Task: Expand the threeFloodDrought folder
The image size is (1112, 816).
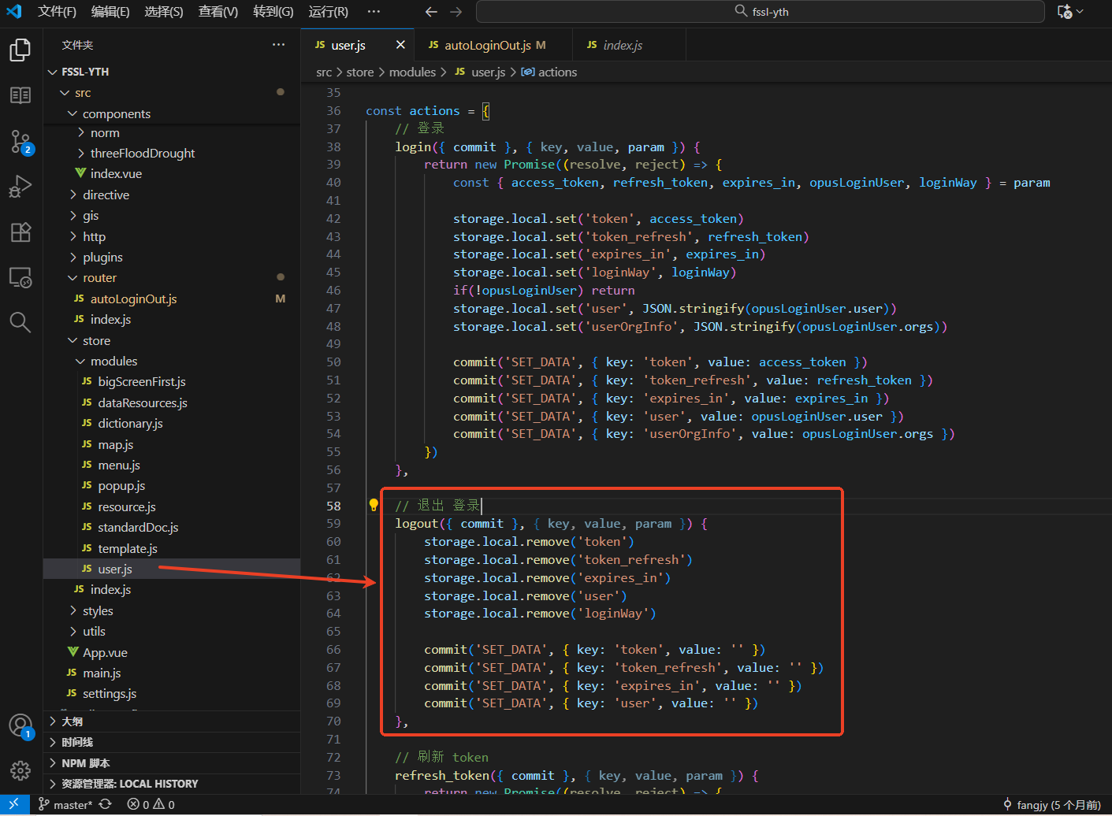Action: [172, 153]
